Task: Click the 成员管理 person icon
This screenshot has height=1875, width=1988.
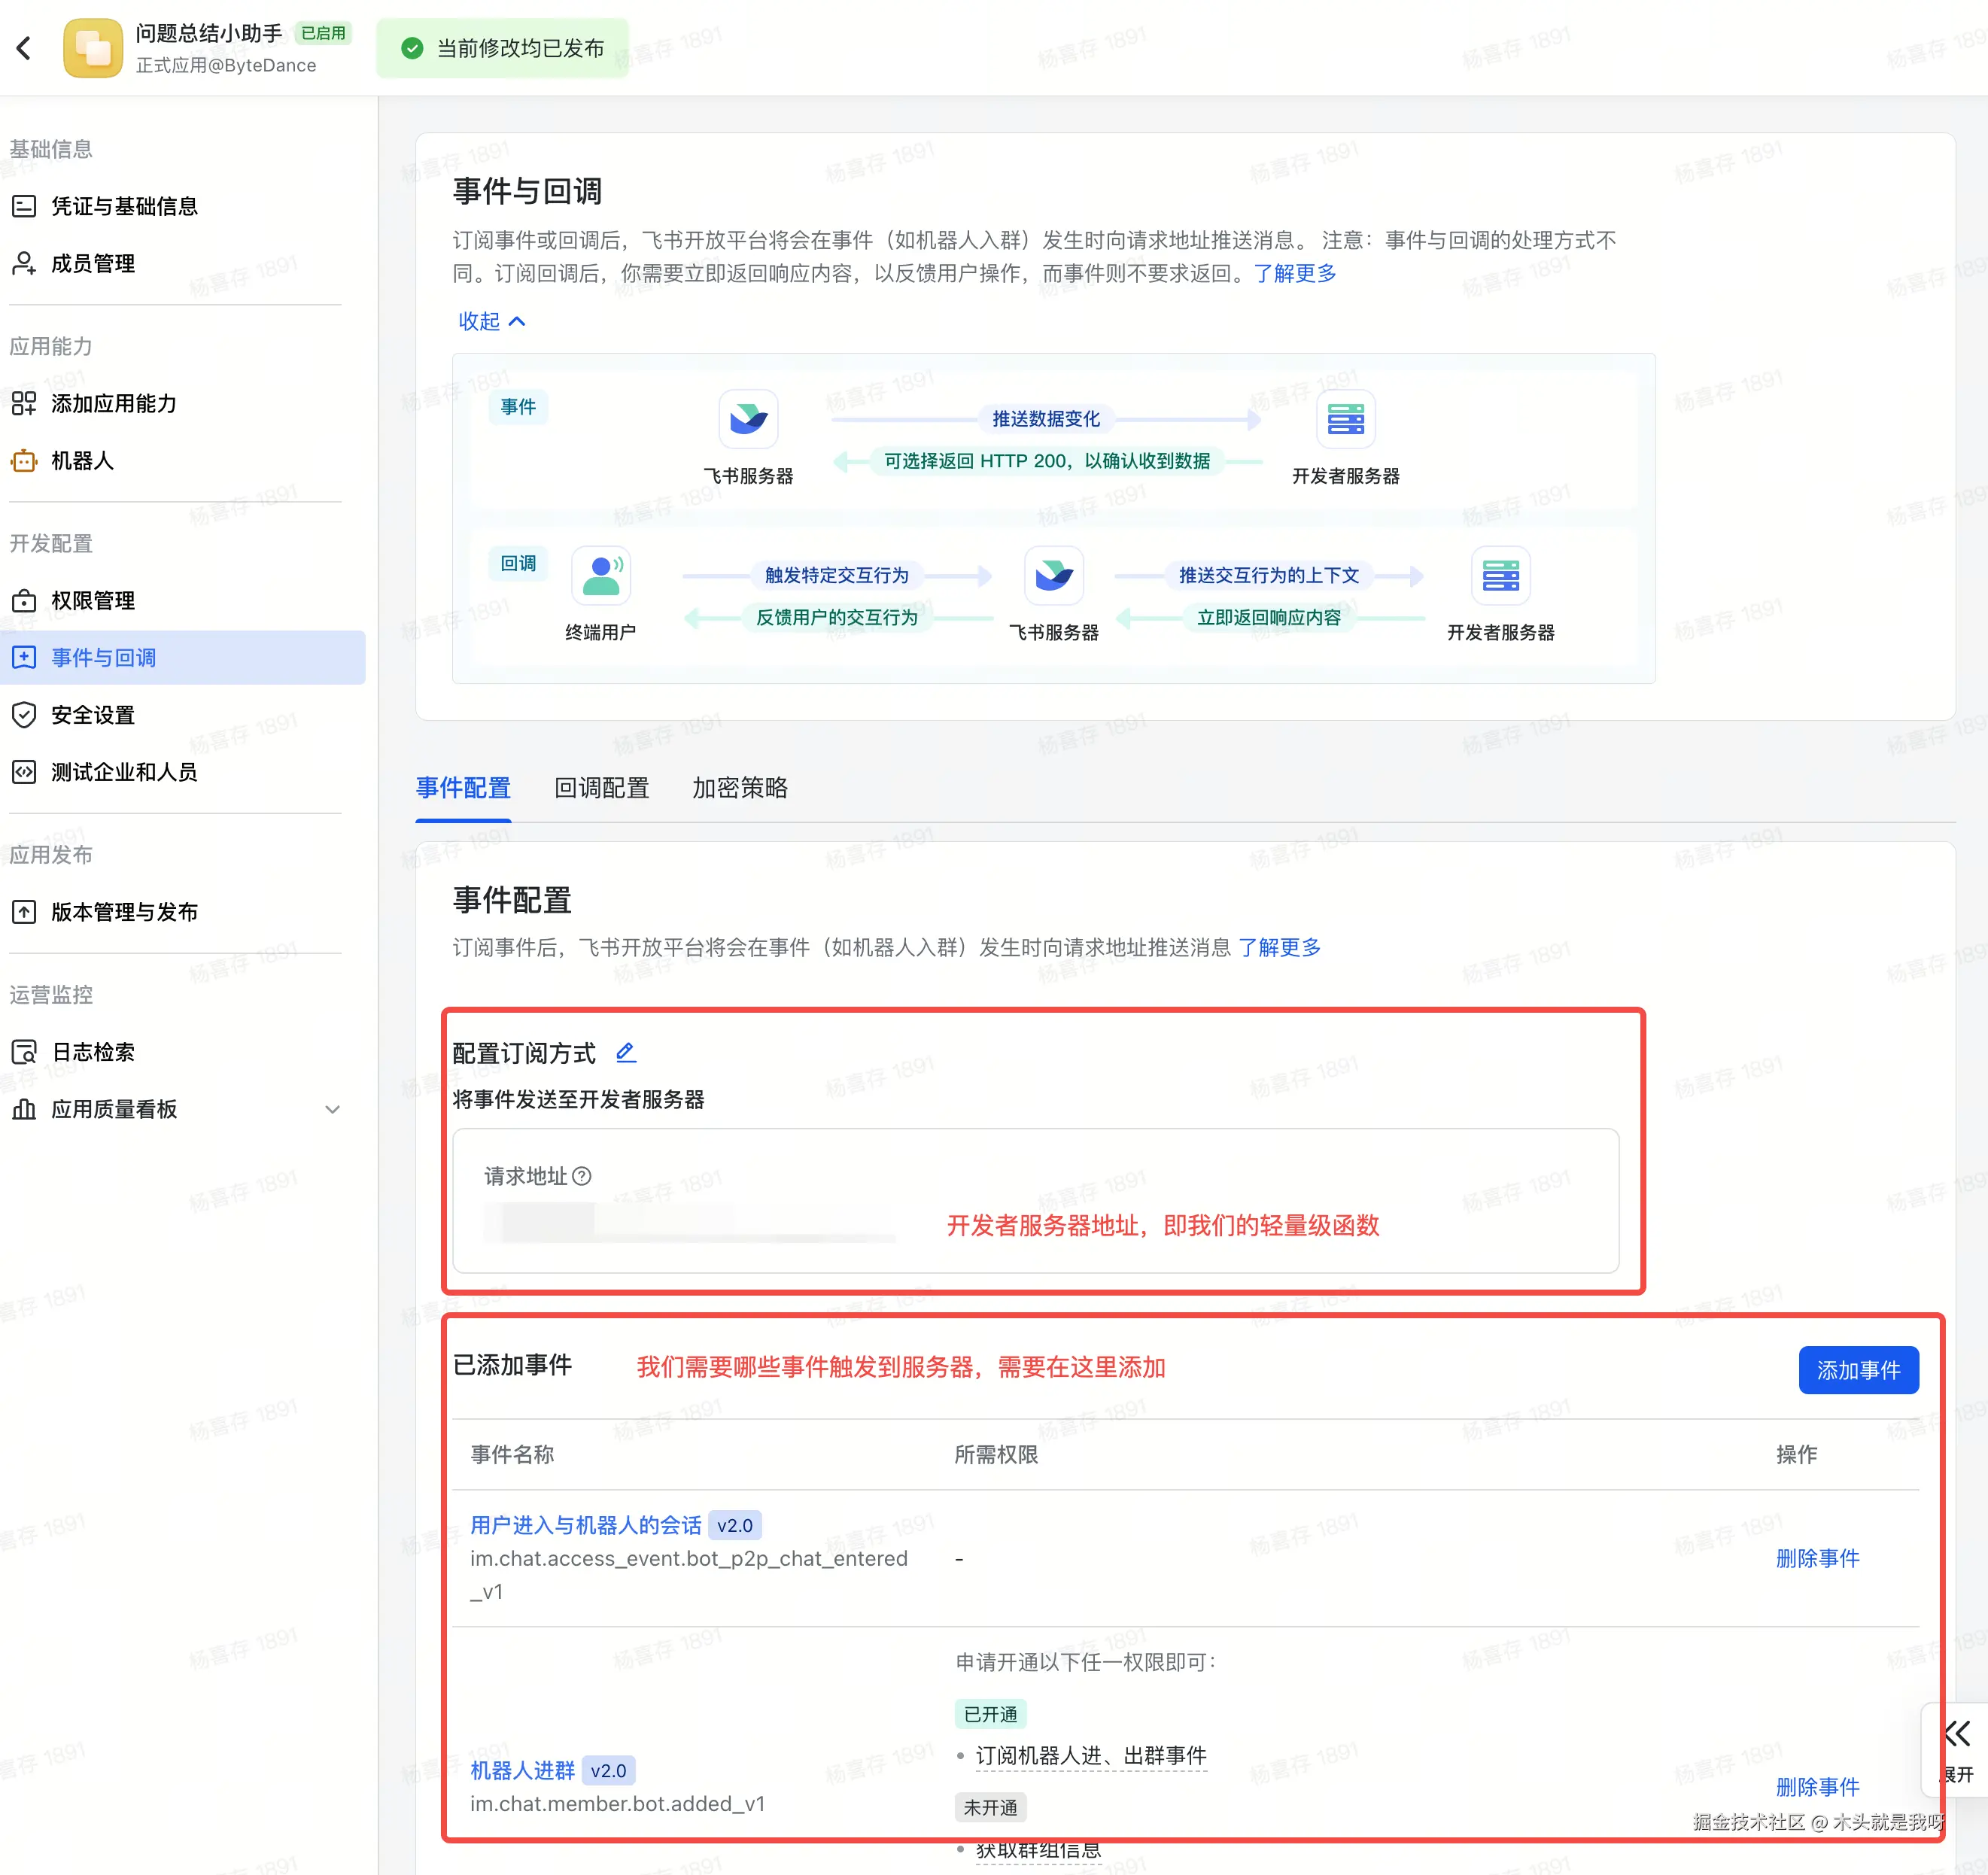Action: click(24, 263)
